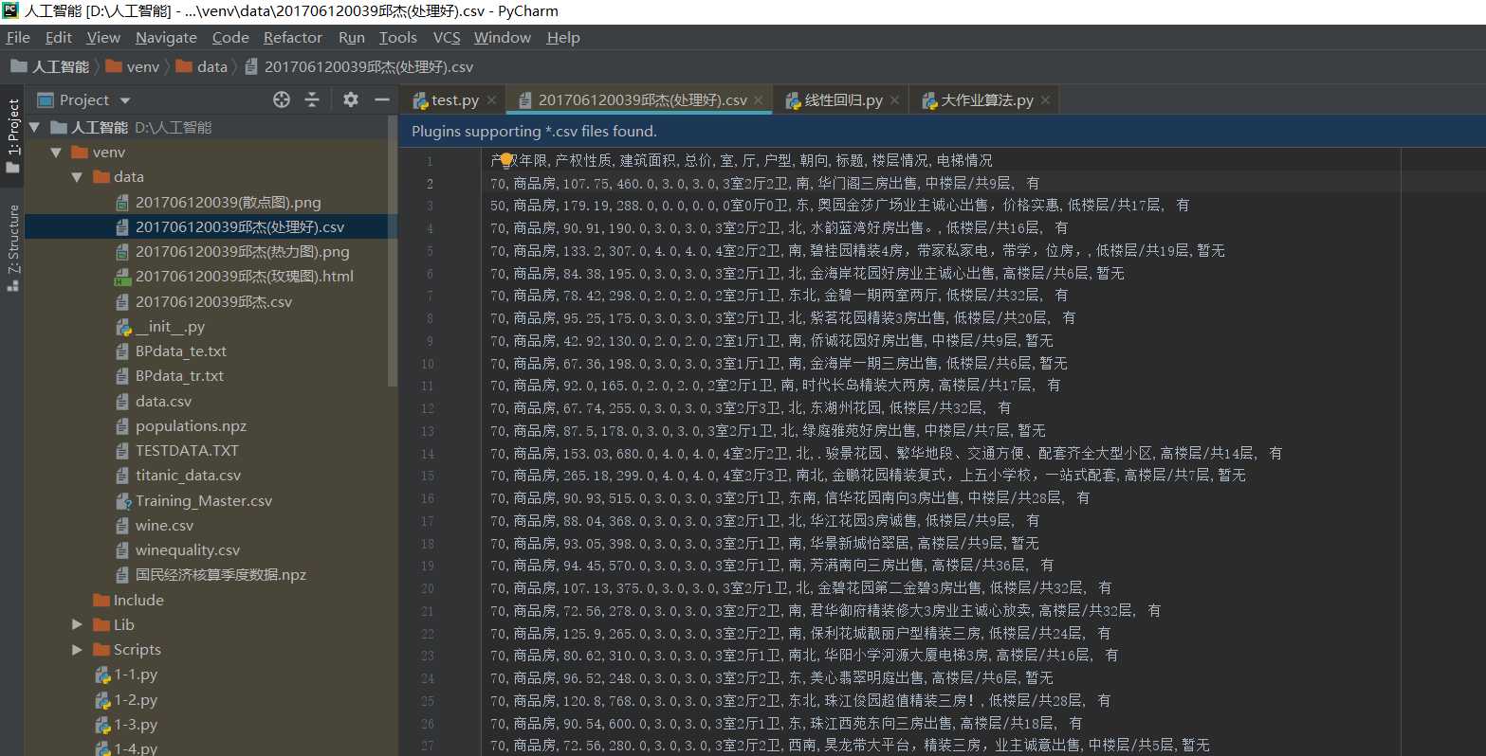1486x756 pixels.
Task: Select 1-3.py in the project tree
Action: click(136, 725)
